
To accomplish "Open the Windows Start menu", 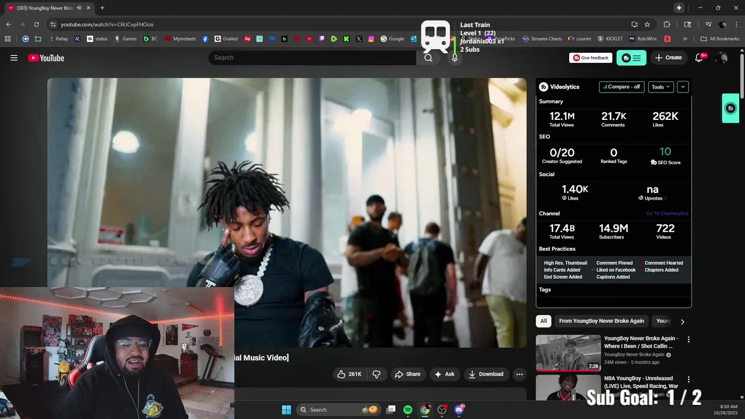I will coord(286,410).
